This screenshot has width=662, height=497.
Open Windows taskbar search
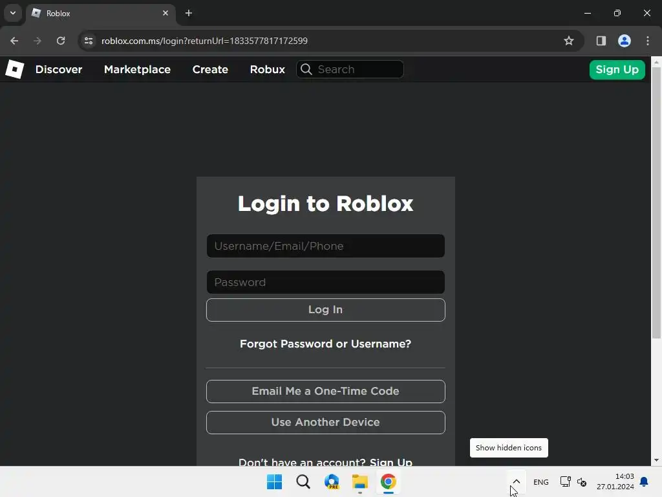[303, 481]
